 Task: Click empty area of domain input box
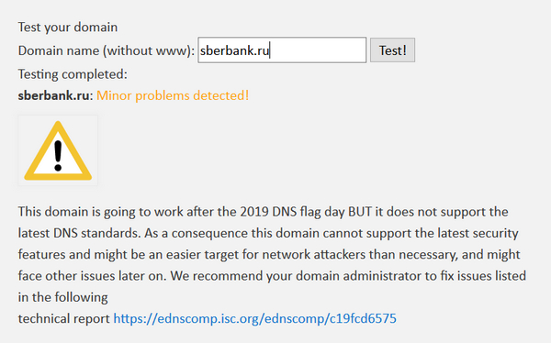[318, 50]
